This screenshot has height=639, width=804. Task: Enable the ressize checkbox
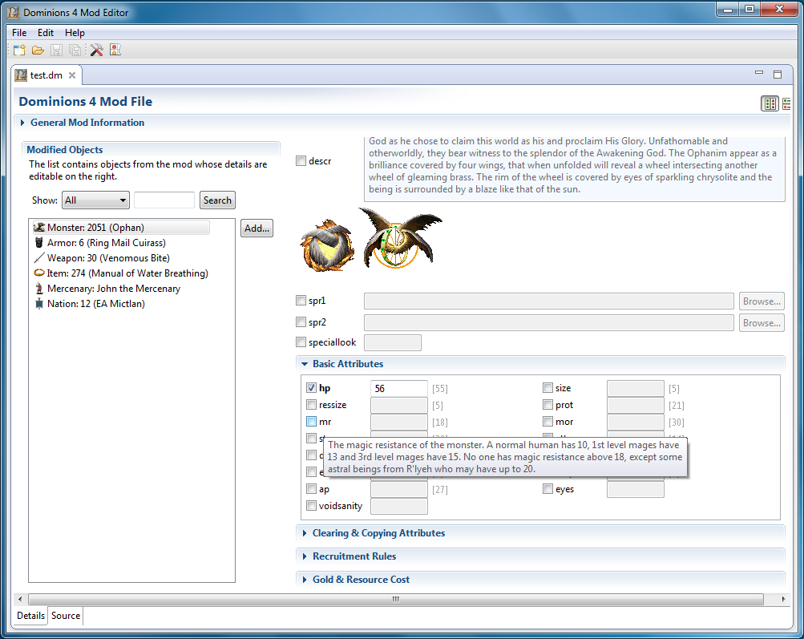coord(311,405)
